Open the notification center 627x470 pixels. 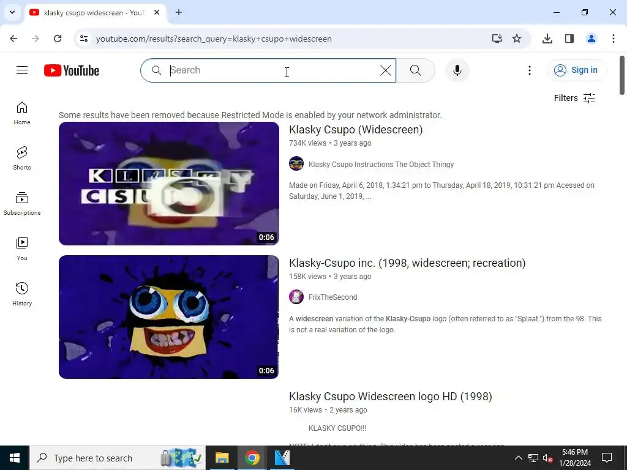tap(607, 458)
